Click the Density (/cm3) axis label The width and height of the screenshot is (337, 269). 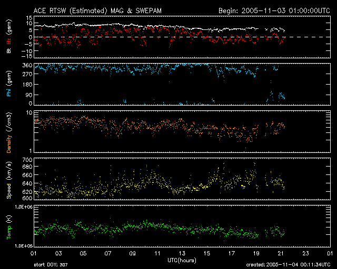click(9, 133)
